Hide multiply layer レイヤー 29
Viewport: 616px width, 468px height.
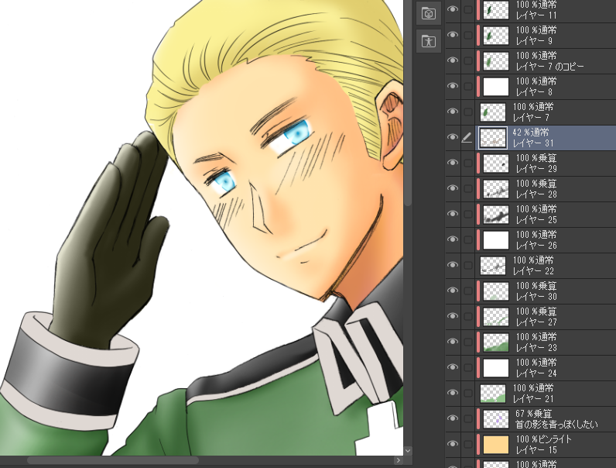tap(453, 163)
